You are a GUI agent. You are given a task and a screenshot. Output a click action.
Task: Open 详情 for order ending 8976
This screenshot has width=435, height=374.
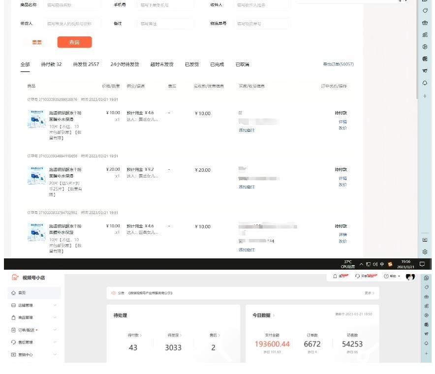point(342,122)
